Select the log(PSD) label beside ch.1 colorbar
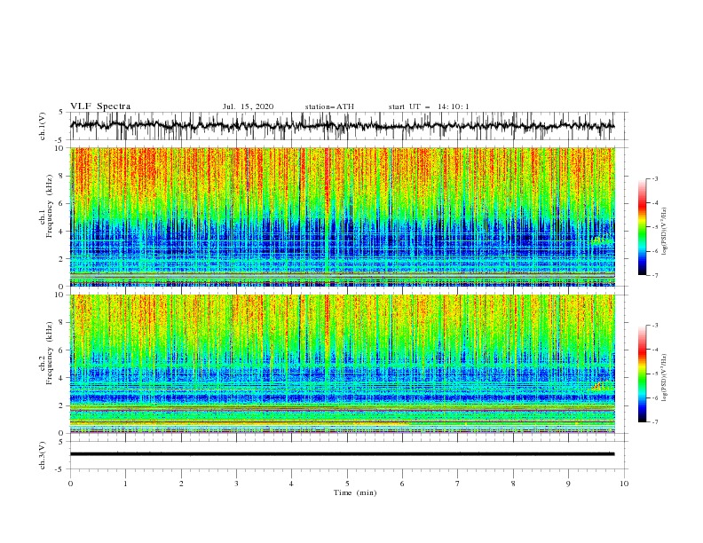 665,232
